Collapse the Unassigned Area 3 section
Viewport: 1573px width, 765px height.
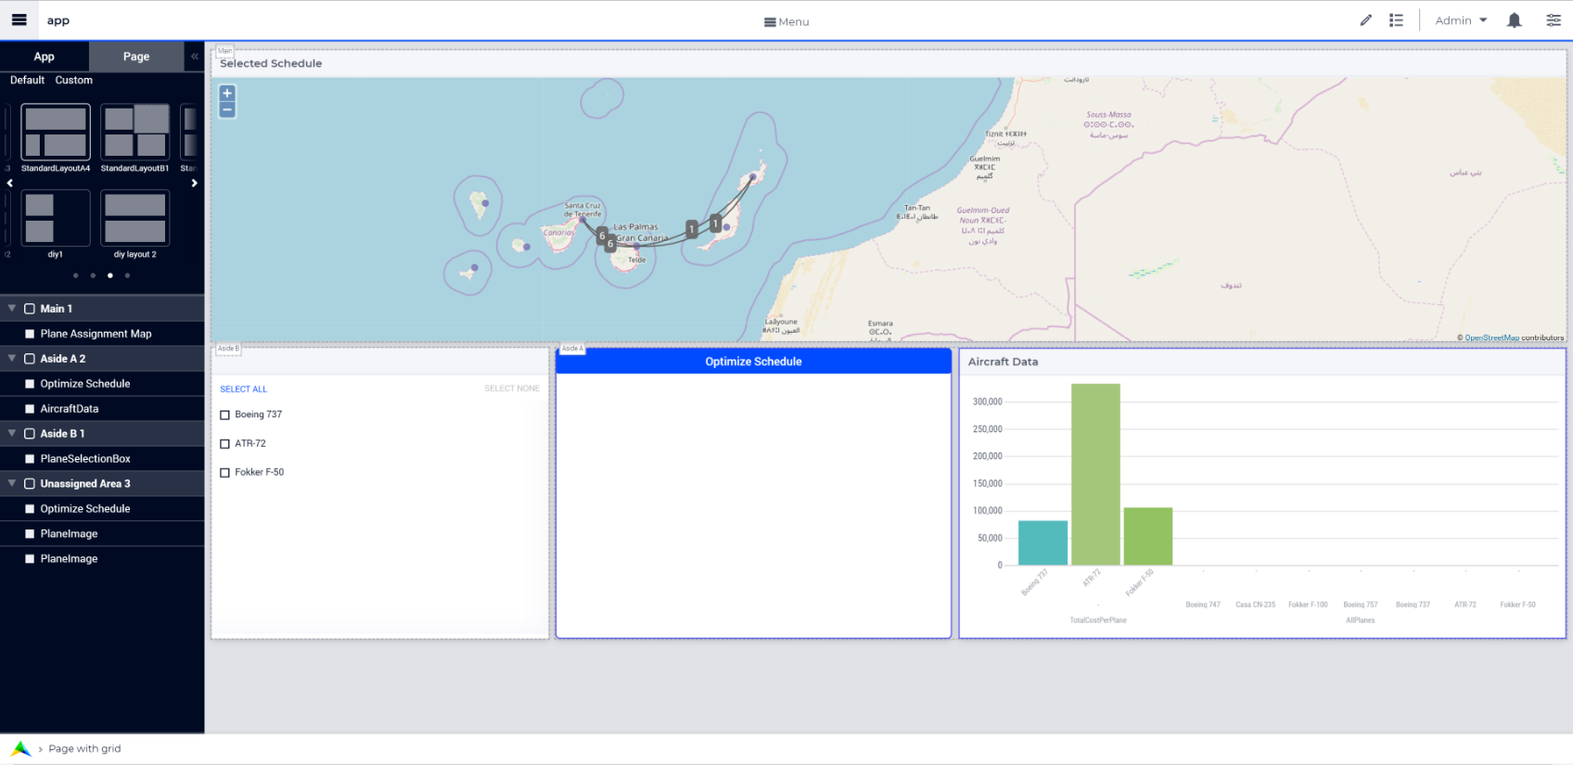point(12,484)
